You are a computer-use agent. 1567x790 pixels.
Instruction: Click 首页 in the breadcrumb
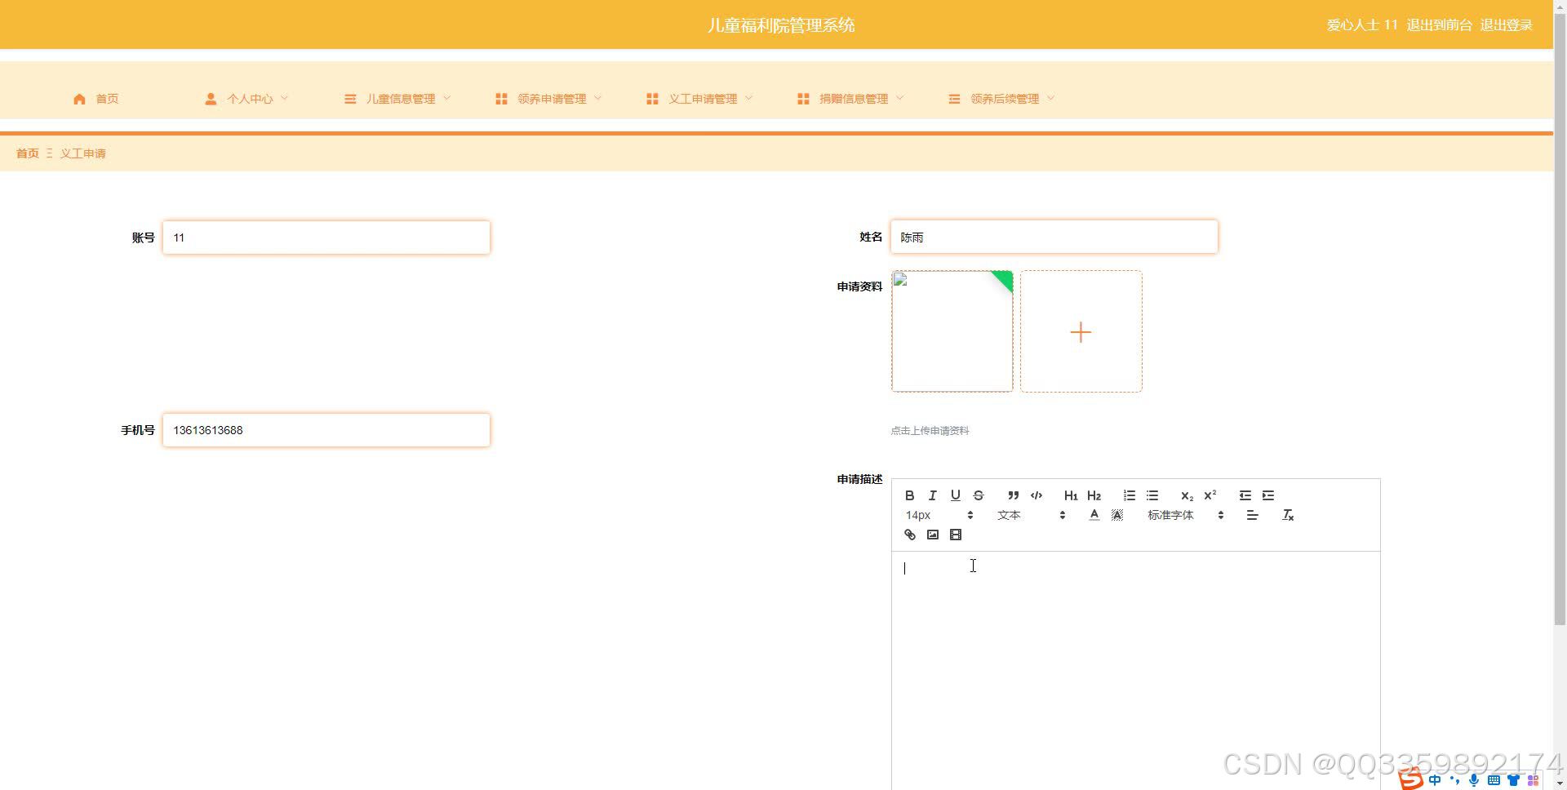pyautogui.click(x=28, y=153)
